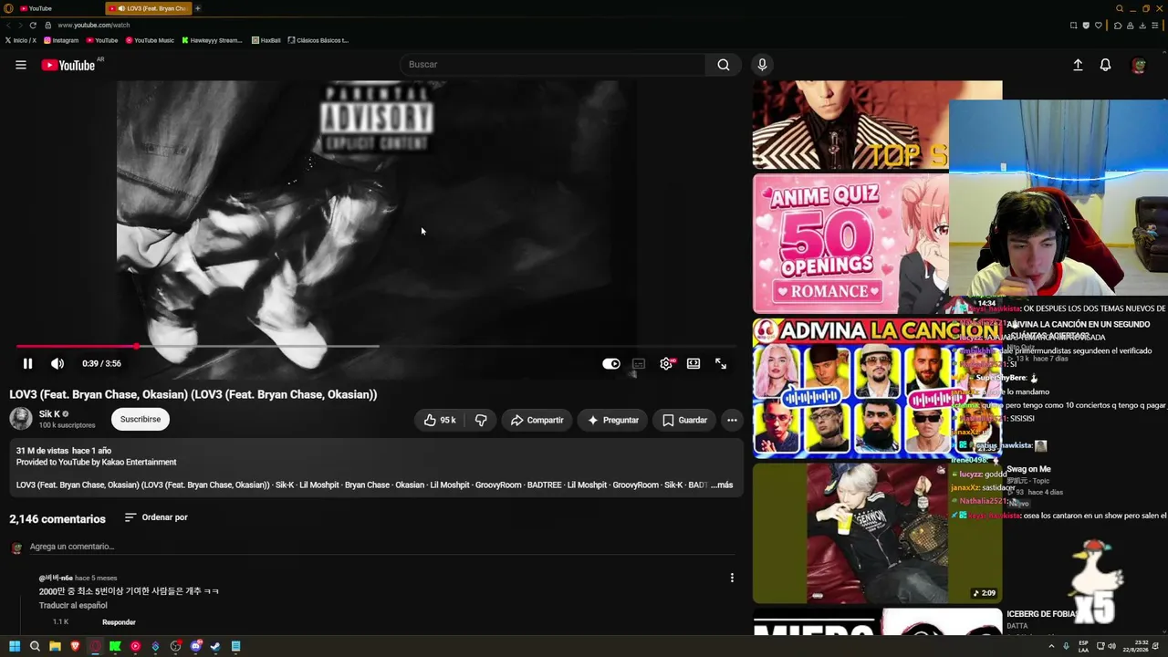Open the Inicio / X bookmark
This screenshot has height=657, width=1168.
tap(20, 40)
